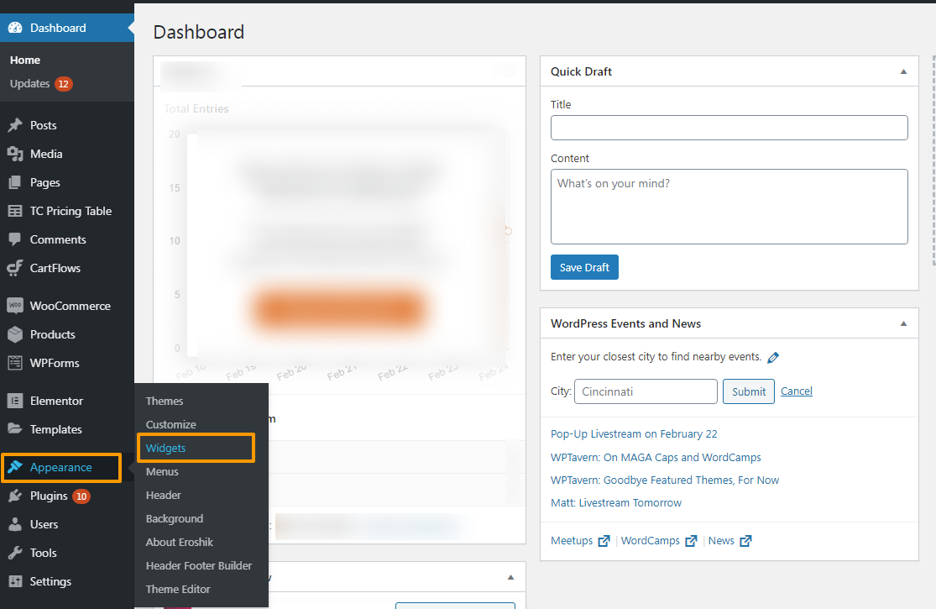Click the Appearance paintbrush icon
Image resolution: width=936 pixels, height=609 pixels.
point(15,467)
